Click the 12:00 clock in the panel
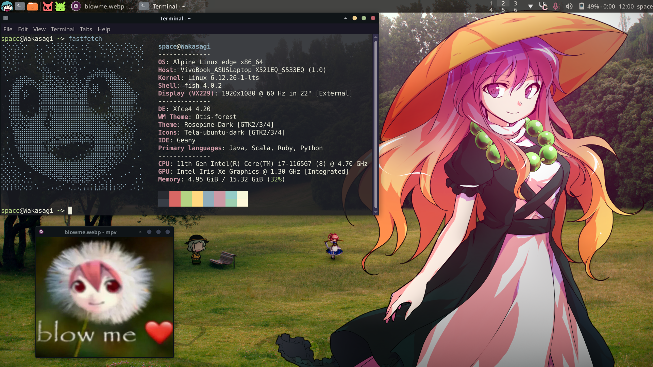Viewport: 653px width, 367px height. point(626,6)
